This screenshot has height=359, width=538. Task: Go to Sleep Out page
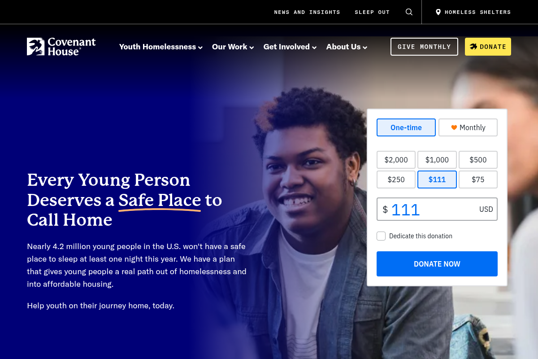[x=372, y=12]
